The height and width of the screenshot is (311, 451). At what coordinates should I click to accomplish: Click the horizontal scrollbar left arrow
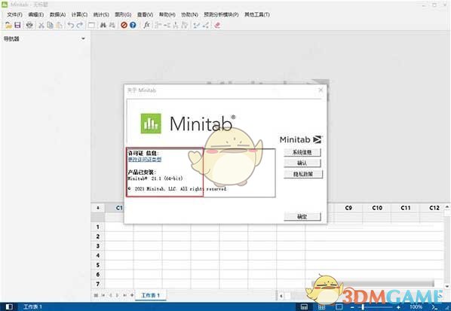(x=281, y=295)
